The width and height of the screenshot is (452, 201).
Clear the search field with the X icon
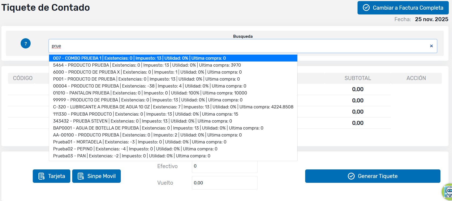coord(431,46)
